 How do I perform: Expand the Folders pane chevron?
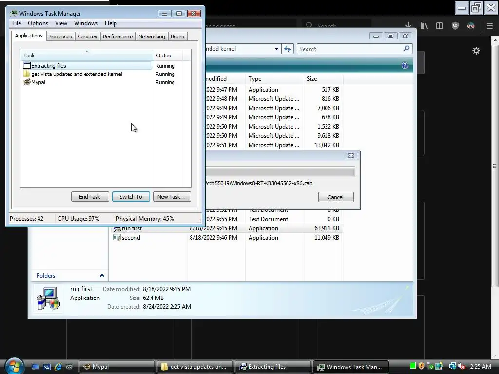click(102, 276)
